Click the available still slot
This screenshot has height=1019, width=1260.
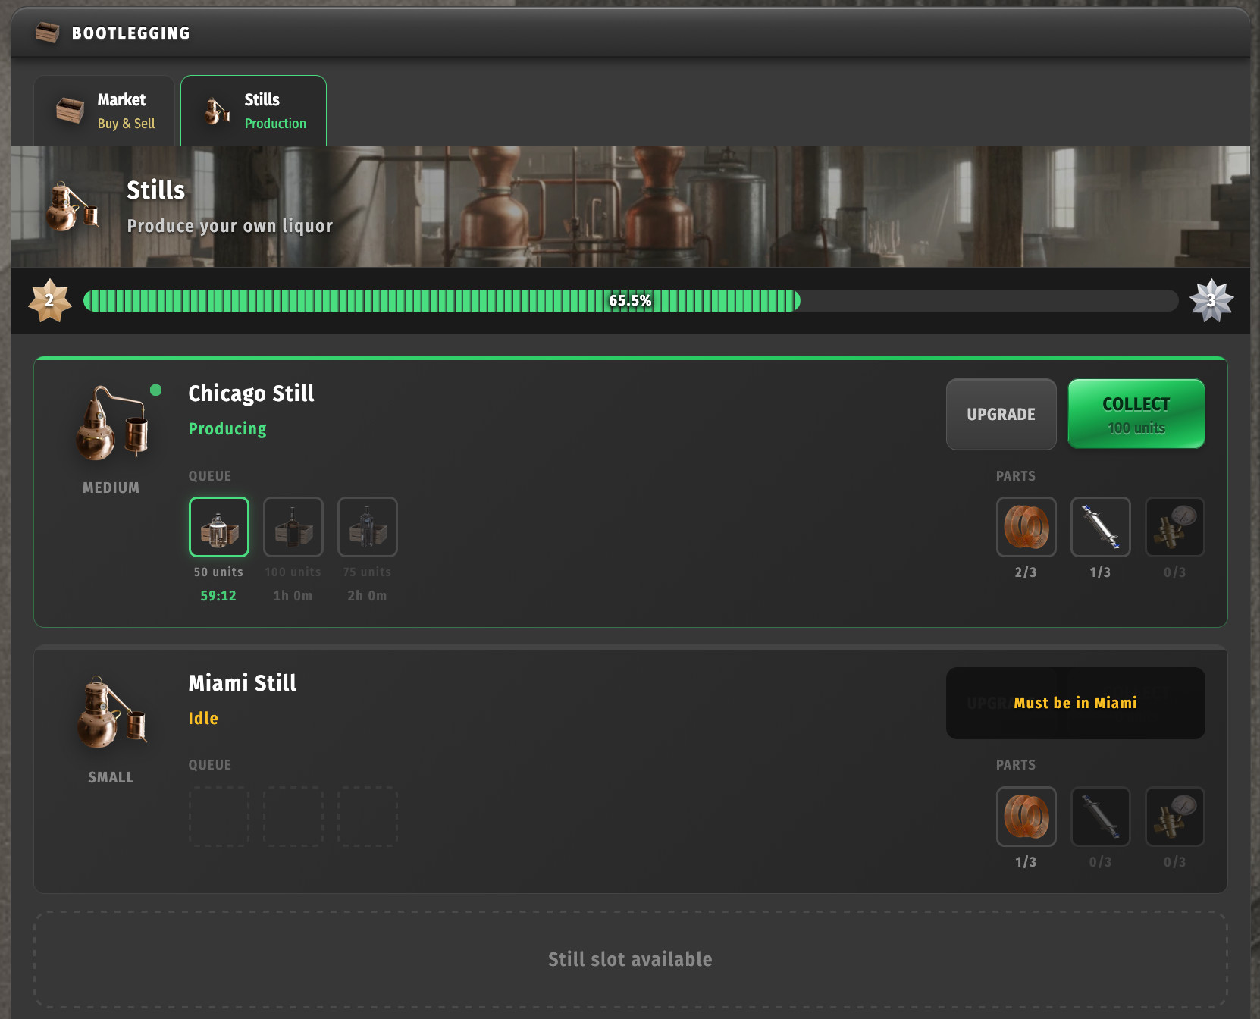pyautogui.click(x=630, y=959)
